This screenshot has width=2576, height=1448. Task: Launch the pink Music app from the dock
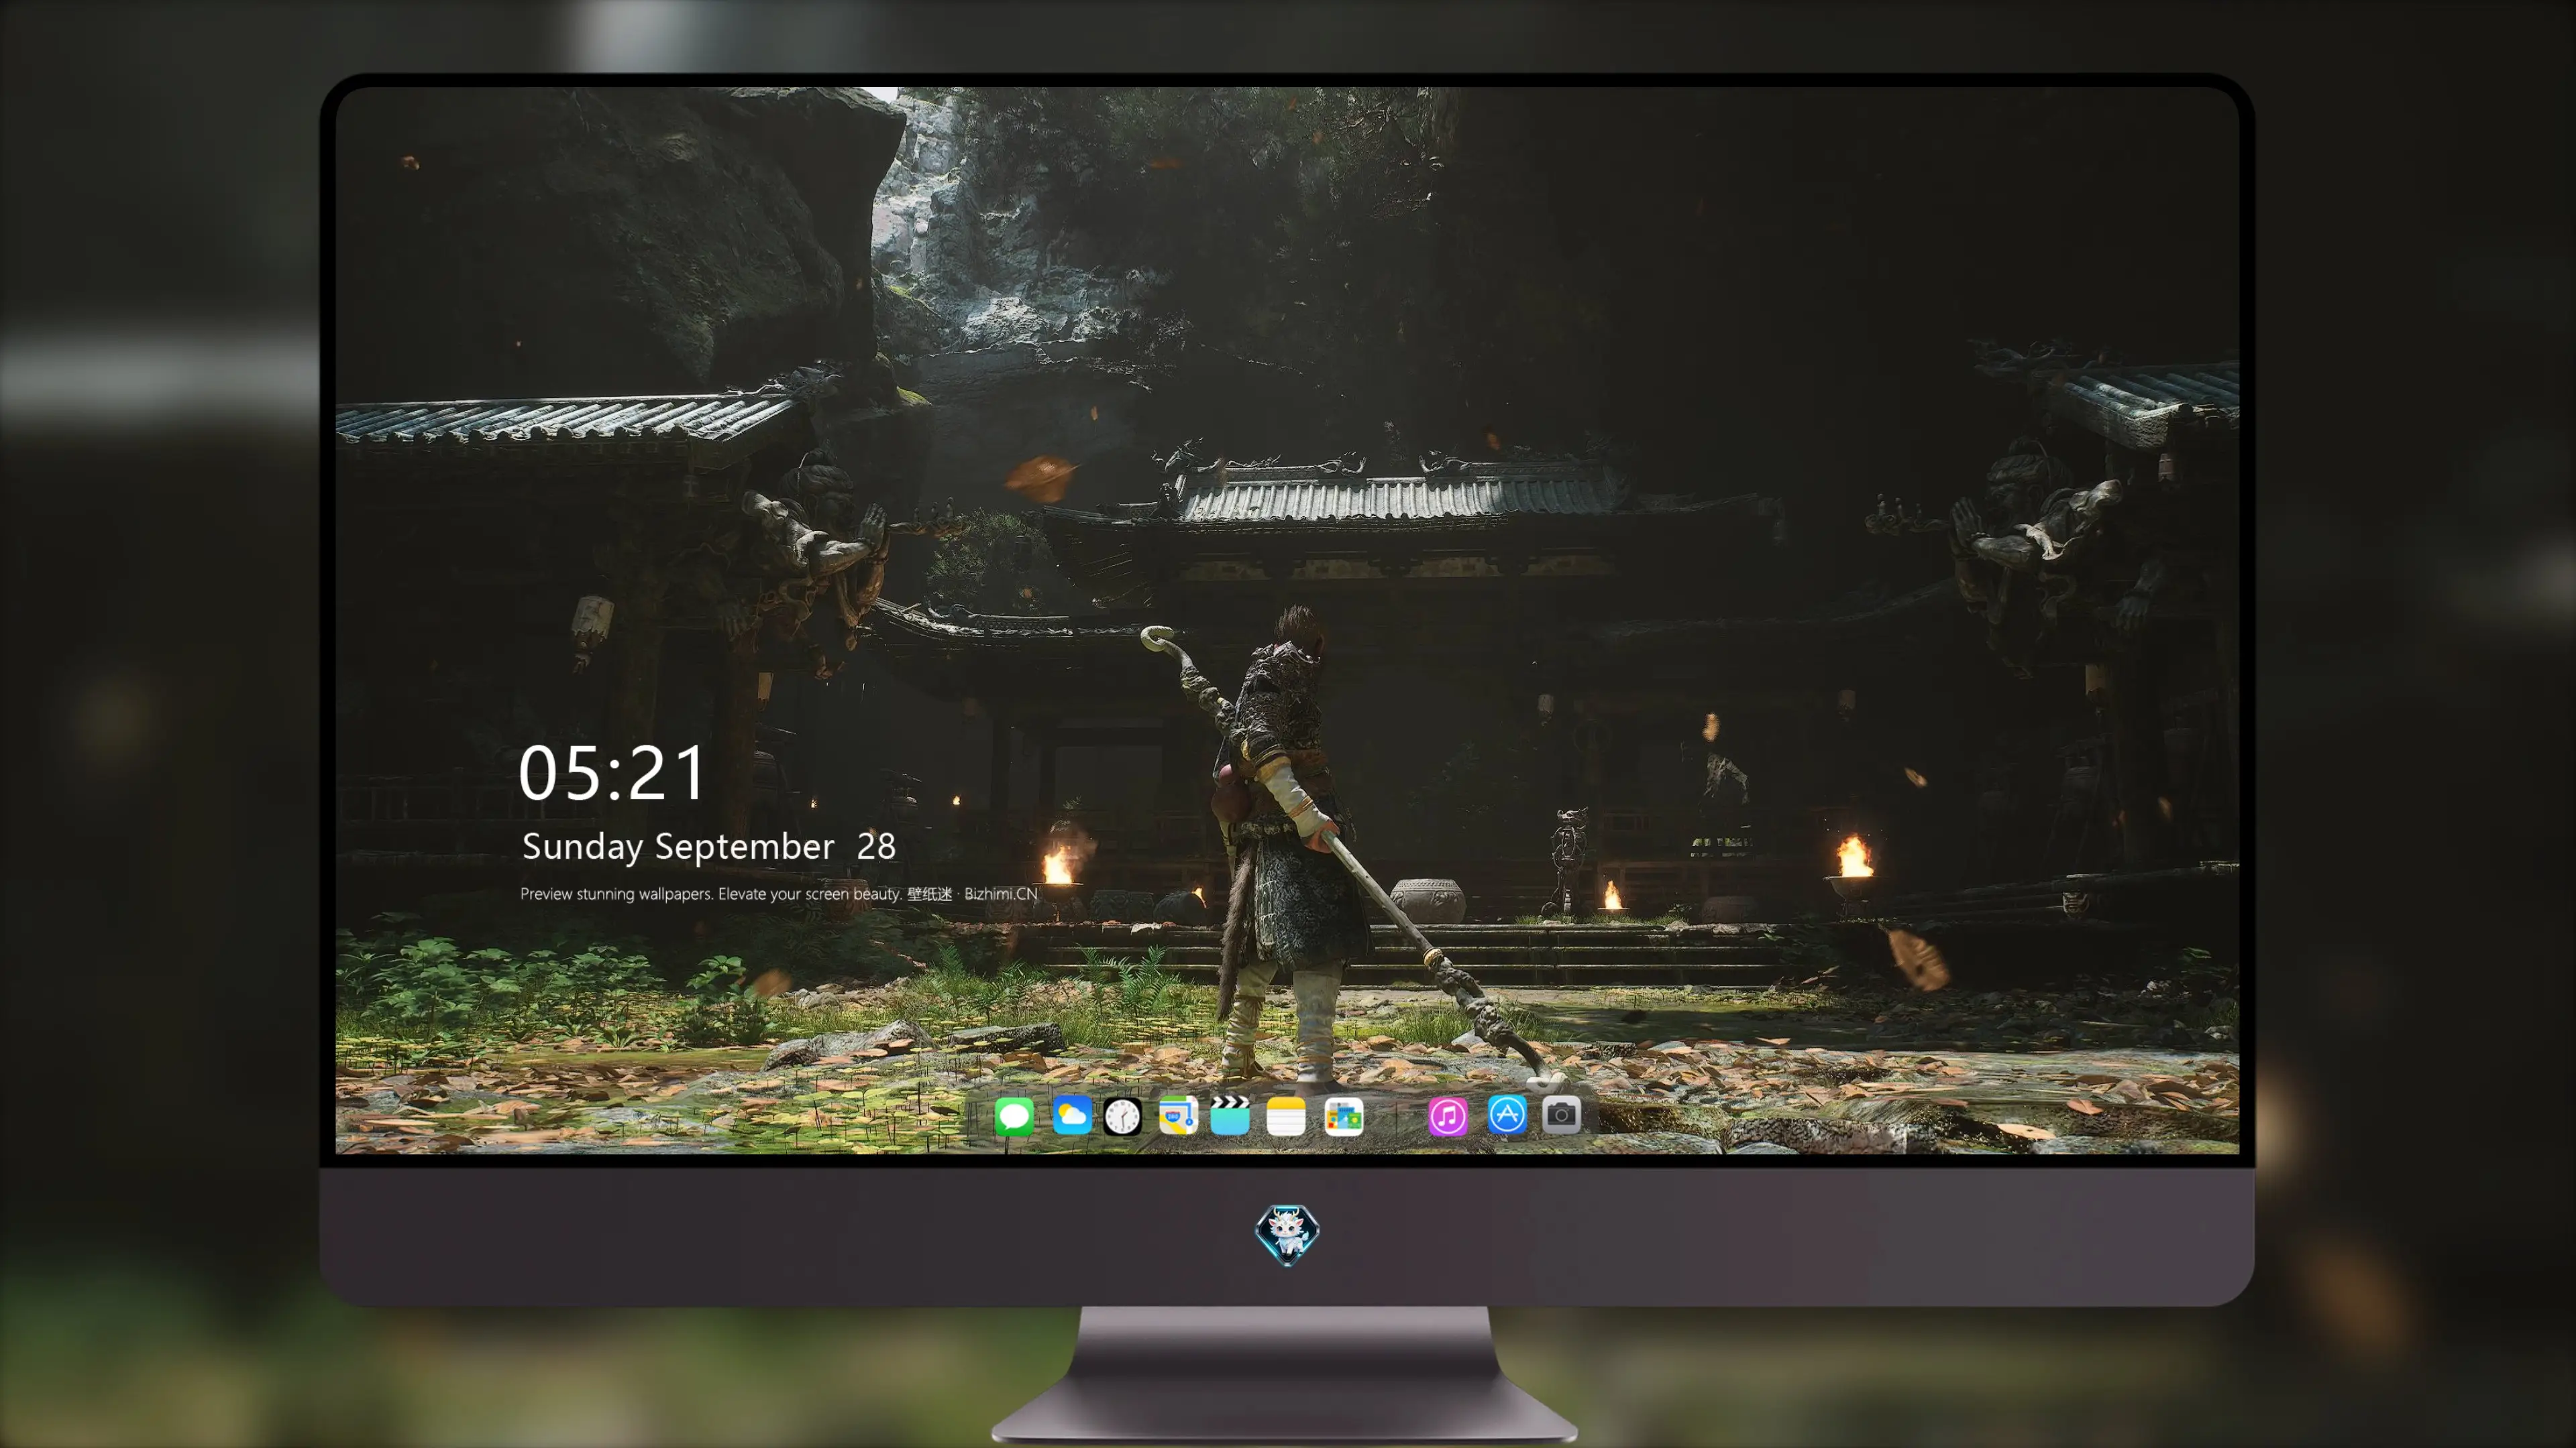tap(1448, 1116)
